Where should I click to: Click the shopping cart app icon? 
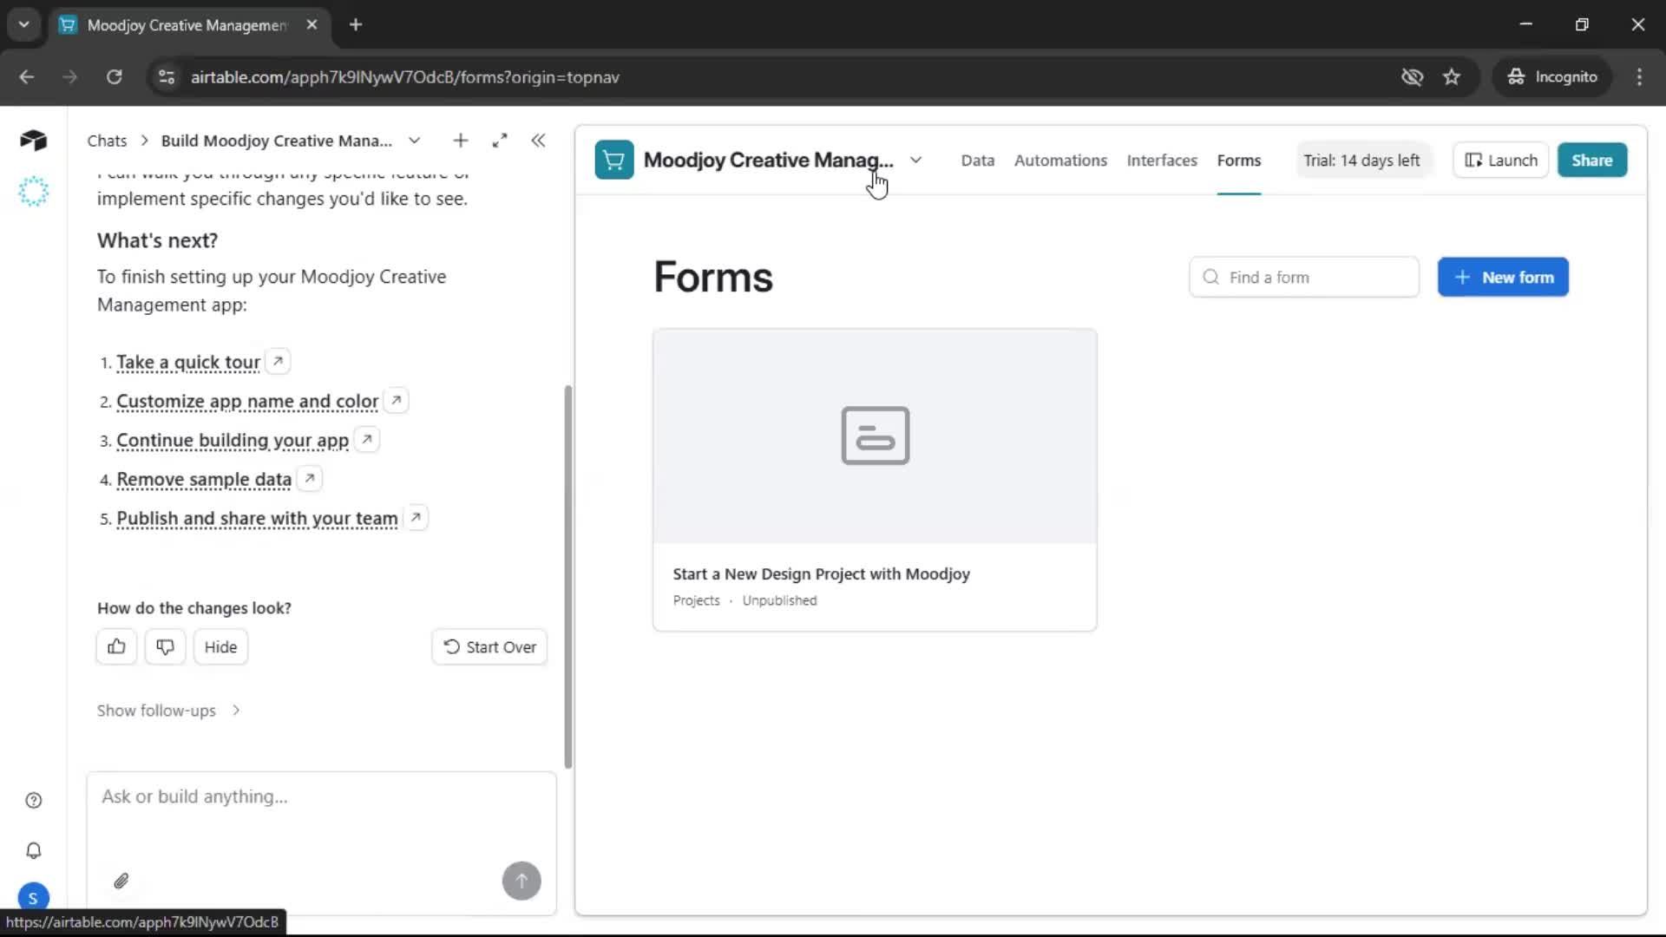pyautogui.click(x=613, y=160)
